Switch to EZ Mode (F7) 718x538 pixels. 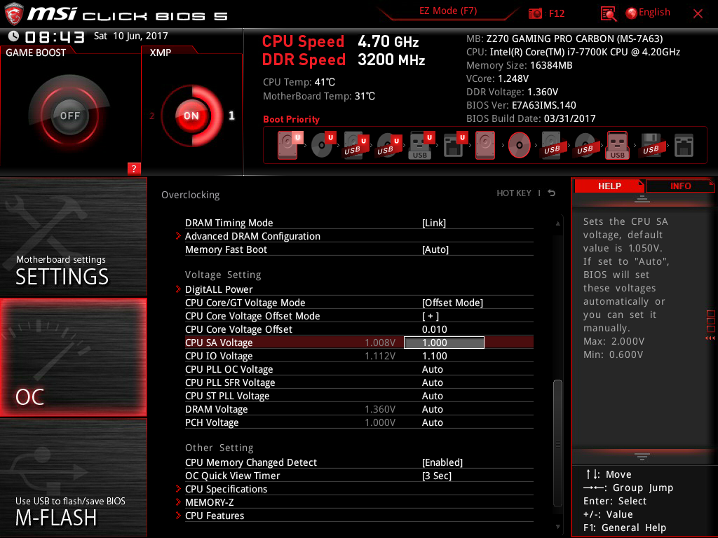[x=448, y=11]
